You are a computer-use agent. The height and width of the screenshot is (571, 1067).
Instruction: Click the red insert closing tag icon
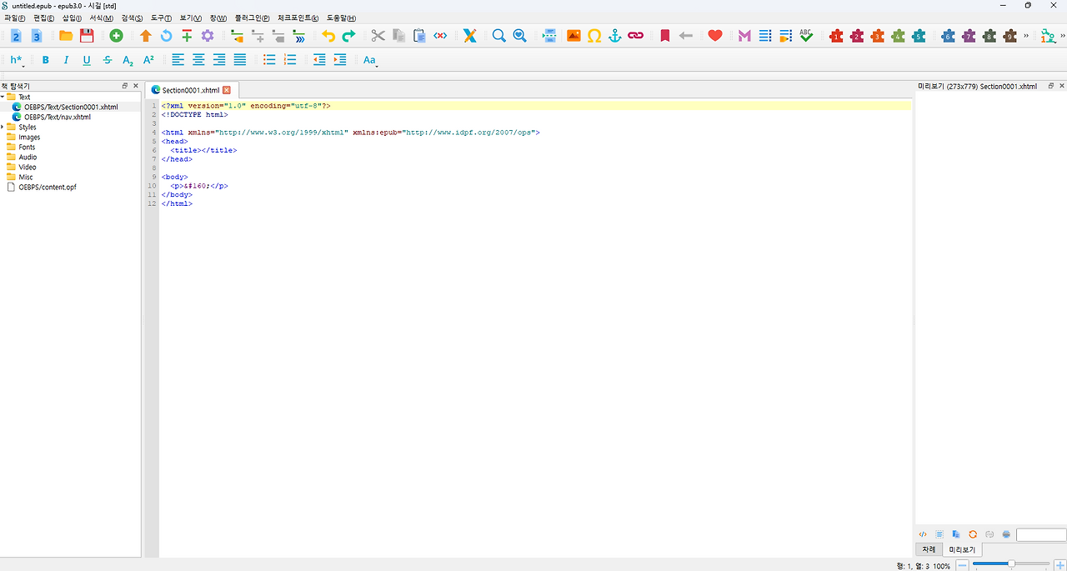(x=440, y=36)
